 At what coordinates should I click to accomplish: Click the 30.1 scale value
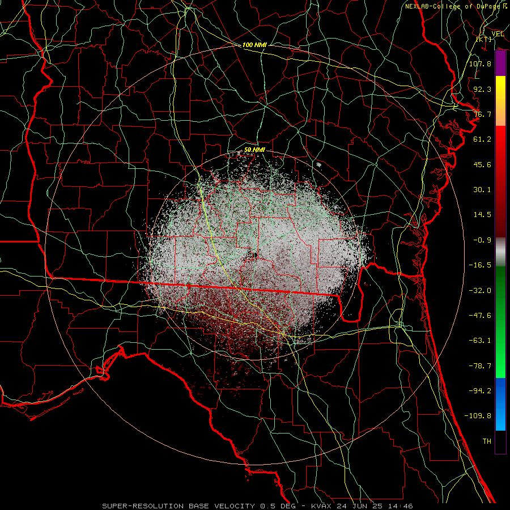[x=482, y=190]
